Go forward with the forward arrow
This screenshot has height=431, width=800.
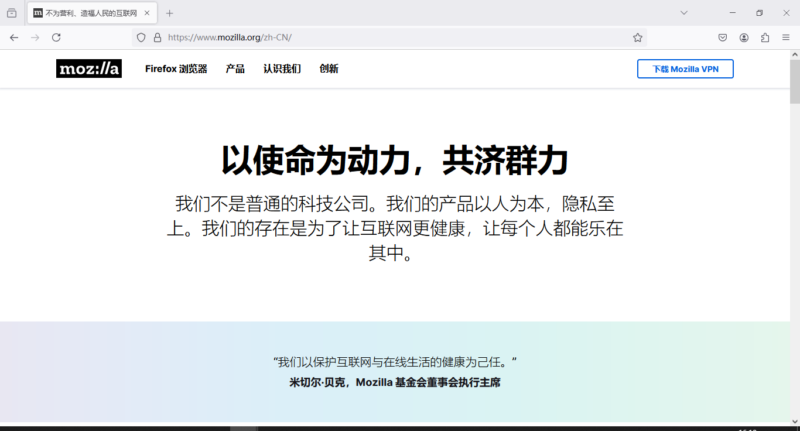pyautogui.click(x=35, y=37)
